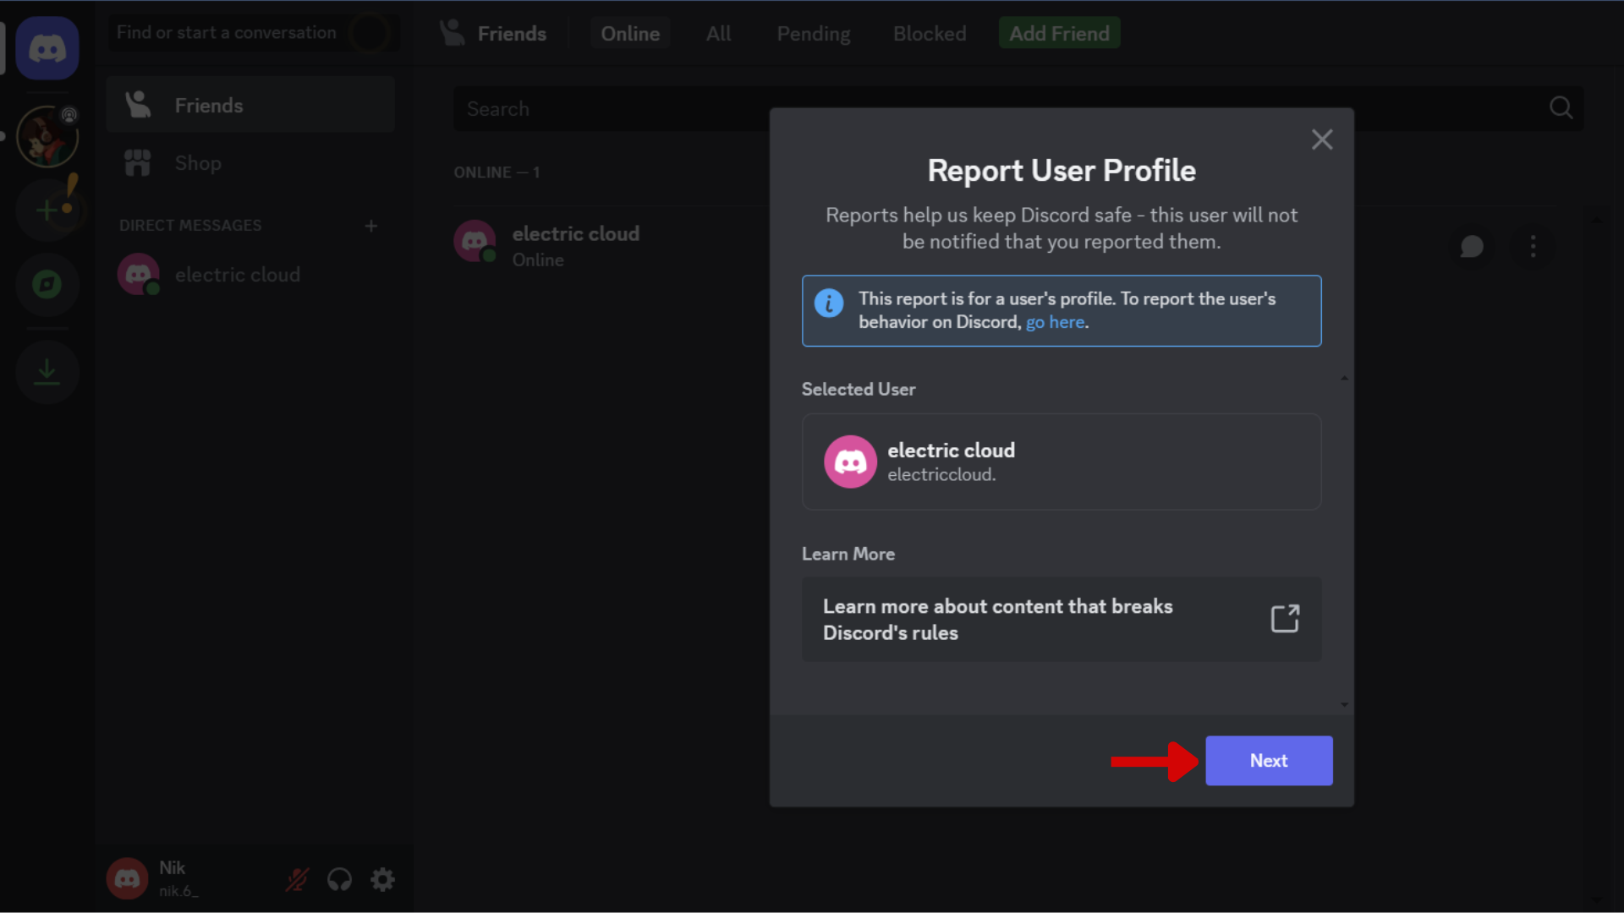
Task: Click the Add Friend button
Action: coord(1057,34)
